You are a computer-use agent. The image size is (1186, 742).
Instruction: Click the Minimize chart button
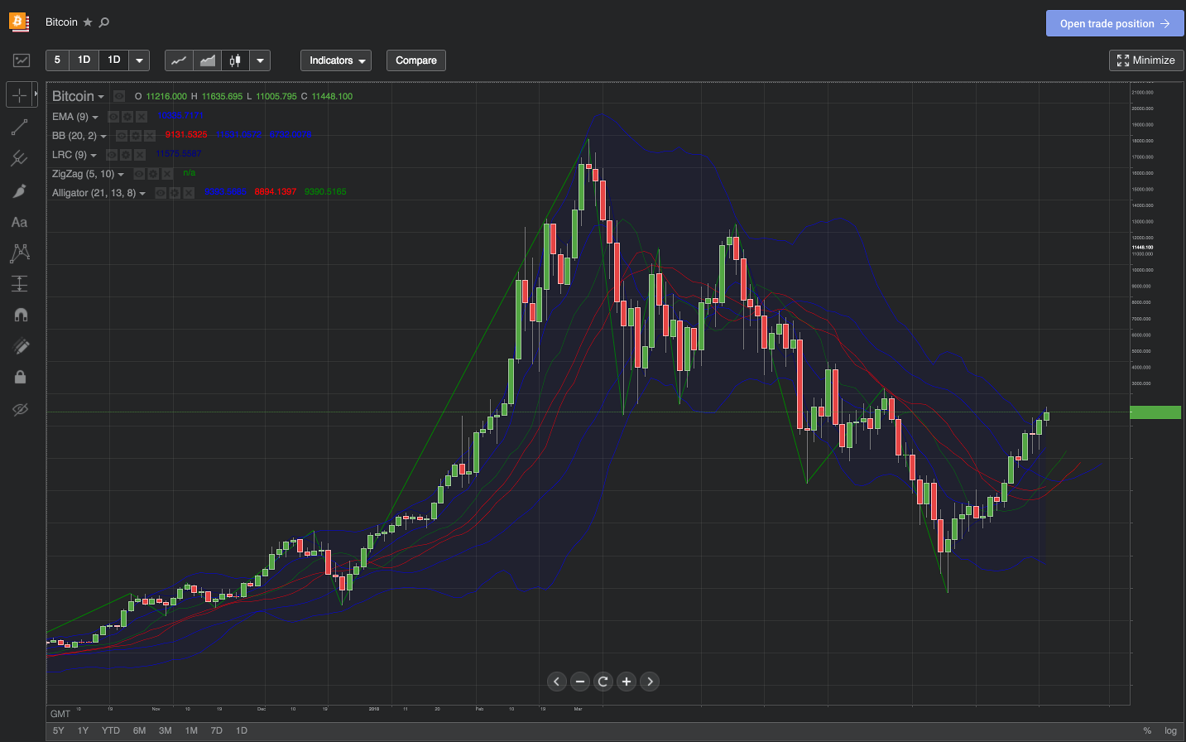[1146, 60]
